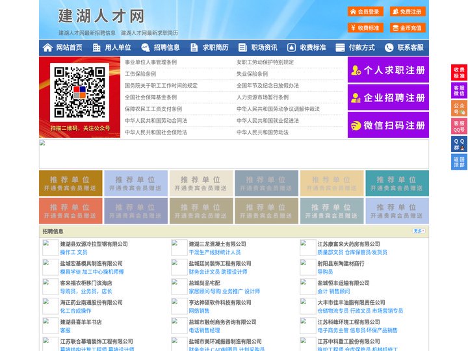The width and height of the screenshot is (468, 351).
Task: Click the logo icon next to 盐城宏基模具制造有限公司
Action: click(50, 267)
